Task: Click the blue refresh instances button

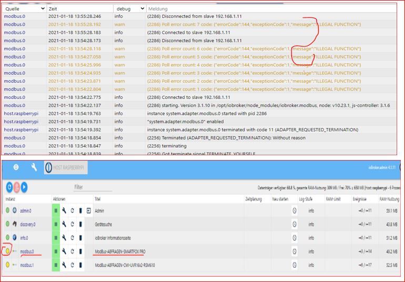Action: click(9, 187)
